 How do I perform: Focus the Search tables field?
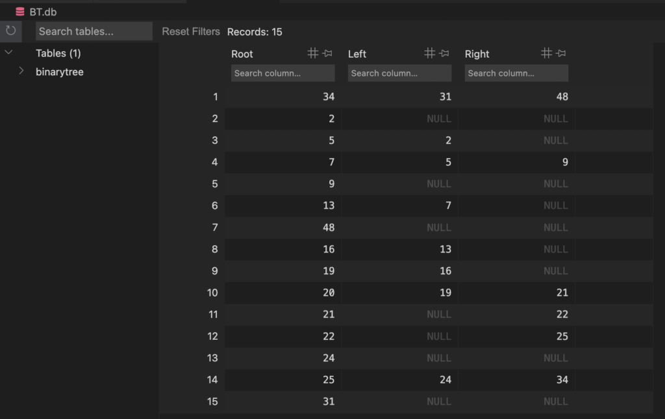94,31
